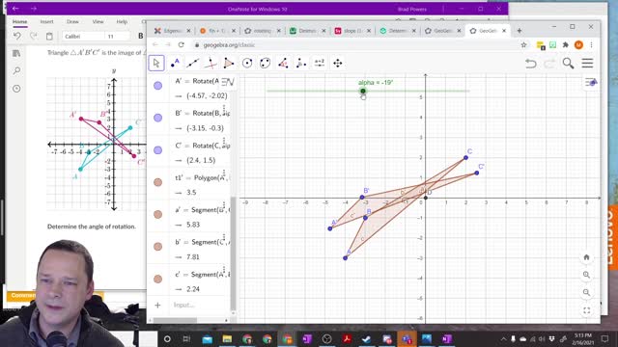Open options dots for a' Segment row
618x347 pixels.
(224, 205)
